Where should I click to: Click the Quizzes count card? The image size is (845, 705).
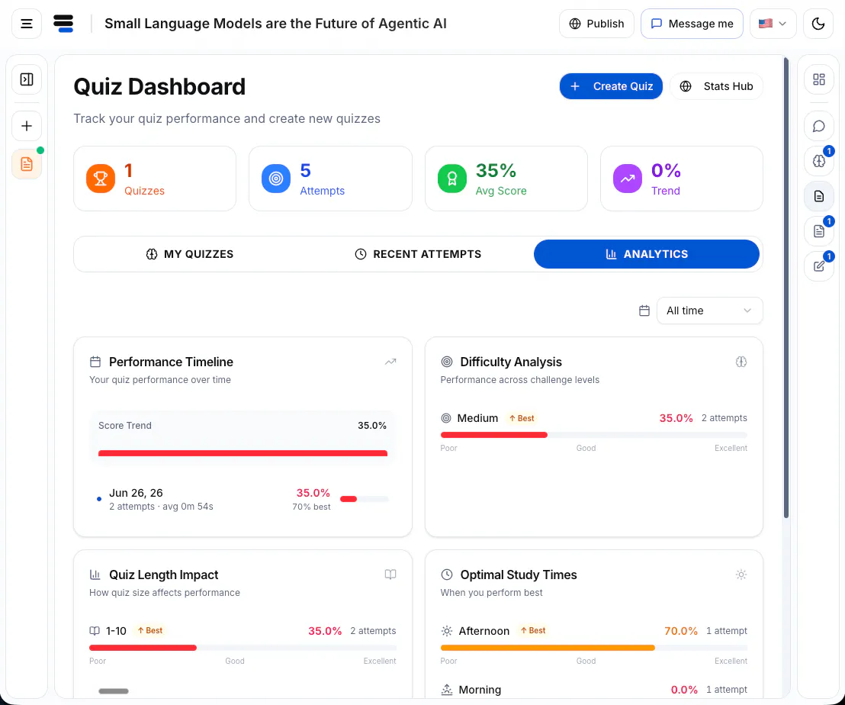pos(155,179)
